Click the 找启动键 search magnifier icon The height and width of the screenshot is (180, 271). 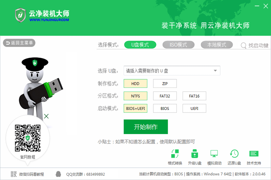point(243,46)
